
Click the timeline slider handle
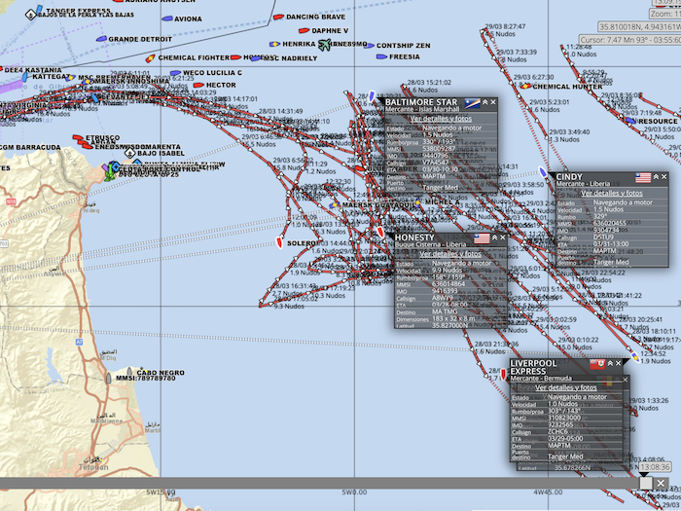(x=646, y=483)
